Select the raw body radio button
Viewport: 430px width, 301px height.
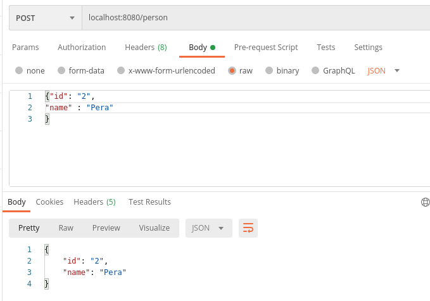(232, 70)
